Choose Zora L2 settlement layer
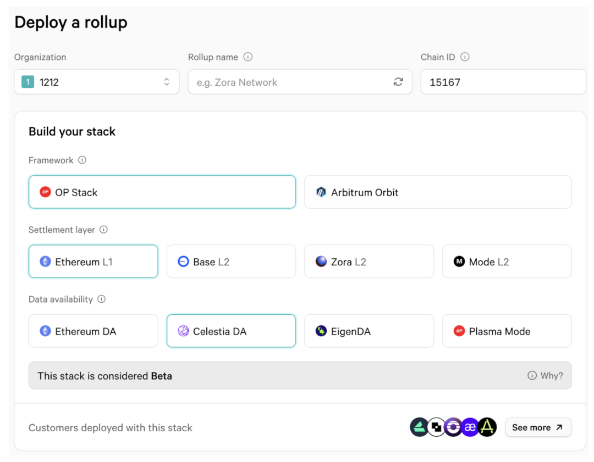This screenshot has height=462, width=594. [369, 261]
